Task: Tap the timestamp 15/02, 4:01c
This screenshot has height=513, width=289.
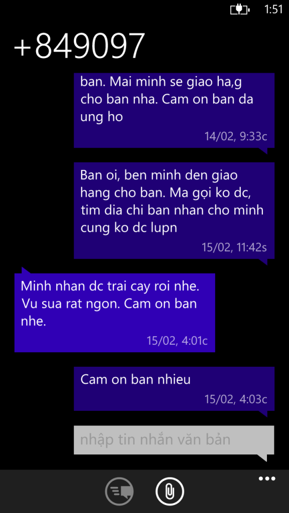Action: pyautogui.click(x=177, y=340)
